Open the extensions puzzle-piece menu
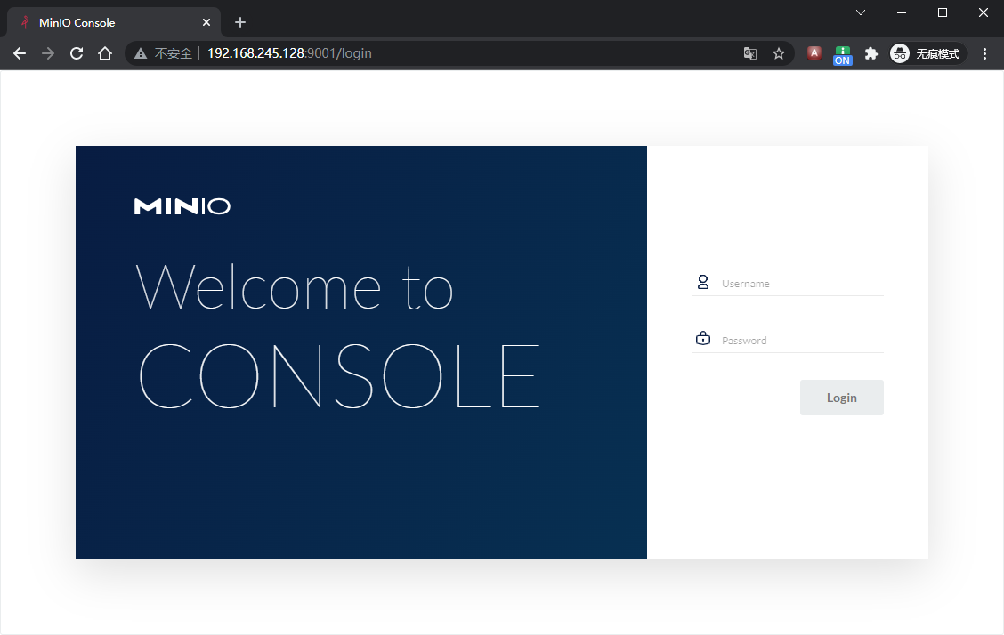This screenshot has height=635, width=1004. coord(870,53)
